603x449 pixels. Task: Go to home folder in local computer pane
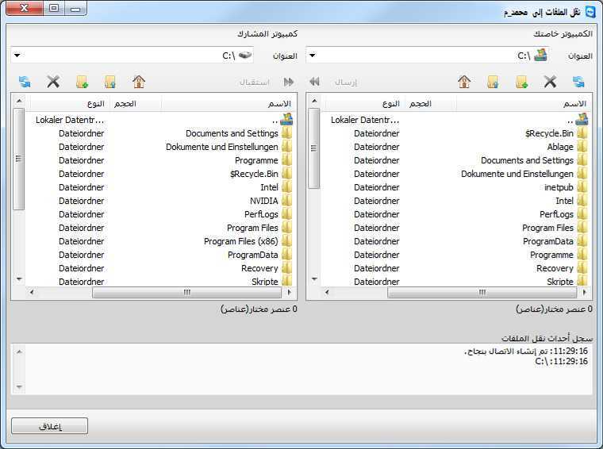click(x=464, y=82)
